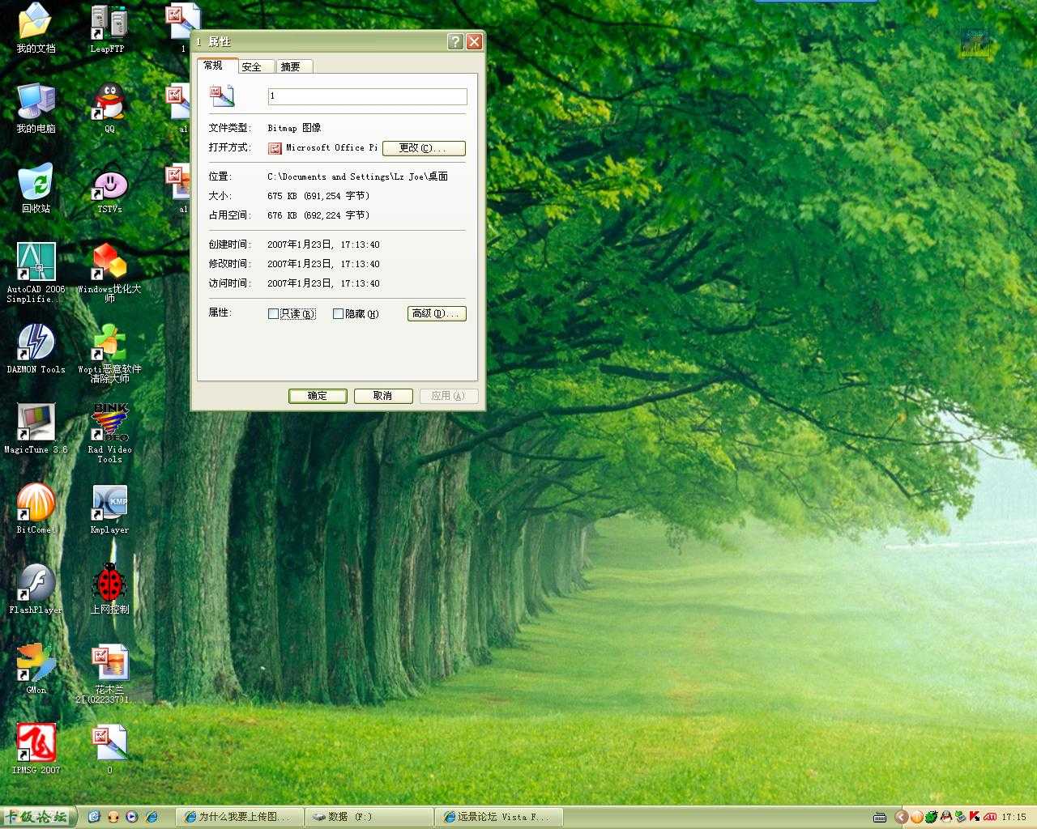Click the 应用 apply button
This screenshot has height=829, width=1037.
448,396
